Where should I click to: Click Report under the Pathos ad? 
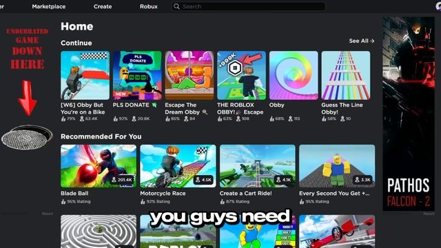pos(429,214)
